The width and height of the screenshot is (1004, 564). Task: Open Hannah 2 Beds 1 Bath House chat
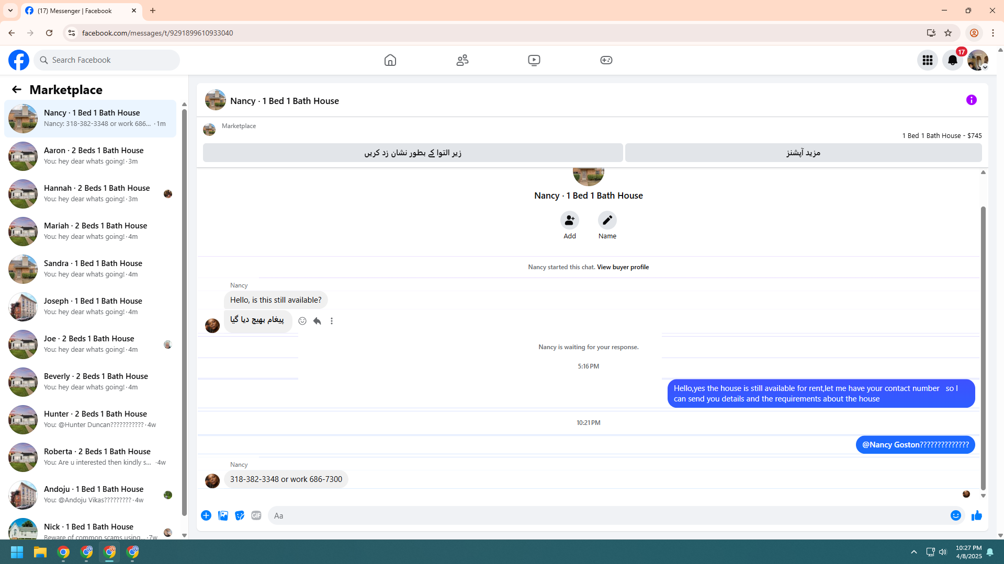(x=90, y=194)
